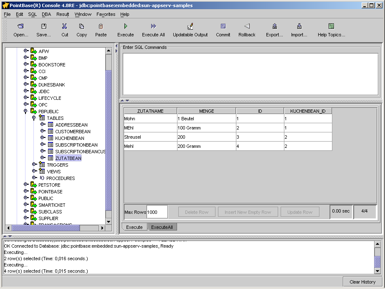Click the Clear History button
The height and width of the screenshot is (289, 385).
[362, 282]
